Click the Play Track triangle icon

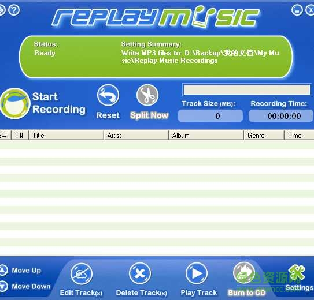coord(197,273)
